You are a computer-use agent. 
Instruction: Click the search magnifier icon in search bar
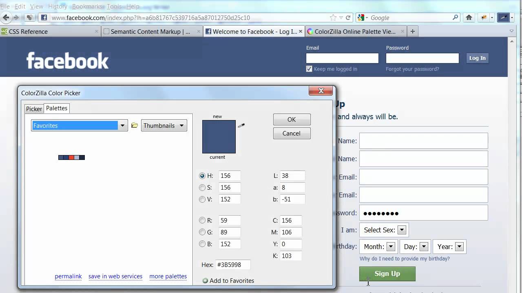point(456,17)
